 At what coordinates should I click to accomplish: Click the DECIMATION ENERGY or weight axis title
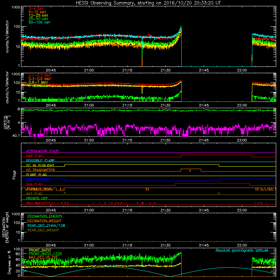5,227
